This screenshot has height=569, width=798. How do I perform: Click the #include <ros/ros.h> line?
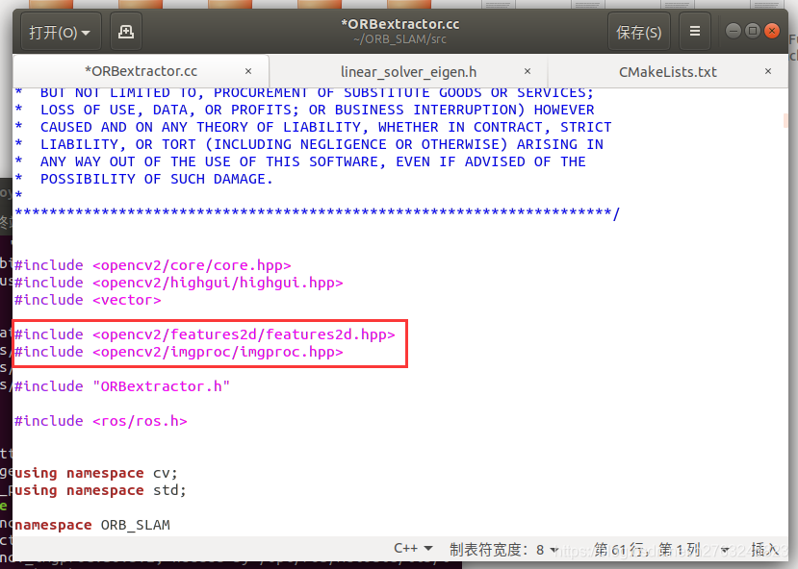(101, 421)
